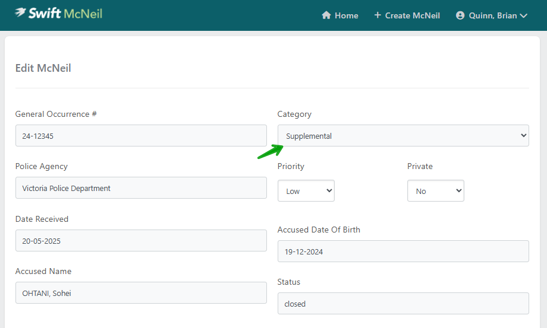Open the Category dropdown showing Supplemental
547x328 pixels.
(x=403, y=136)
